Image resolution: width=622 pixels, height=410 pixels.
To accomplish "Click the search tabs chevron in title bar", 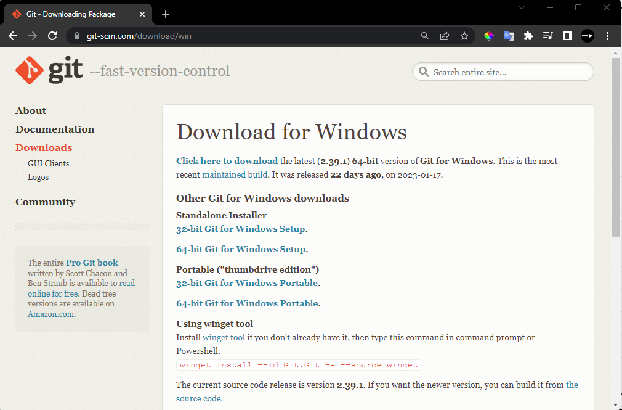I will [522, 7].
